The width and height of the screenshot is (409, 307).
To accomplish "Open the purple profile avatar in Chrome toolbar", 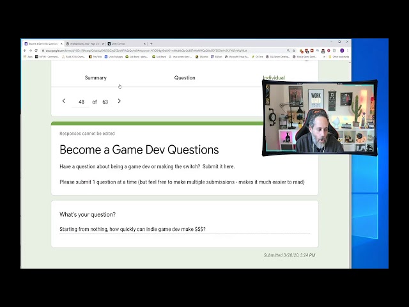I will tap(342, 51).
